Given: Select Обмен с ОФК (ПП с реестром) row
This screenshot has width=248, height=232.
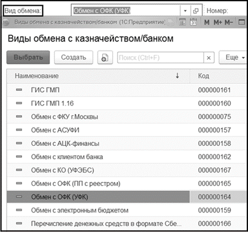Looking at the screenshot, I should click(126, 184).
